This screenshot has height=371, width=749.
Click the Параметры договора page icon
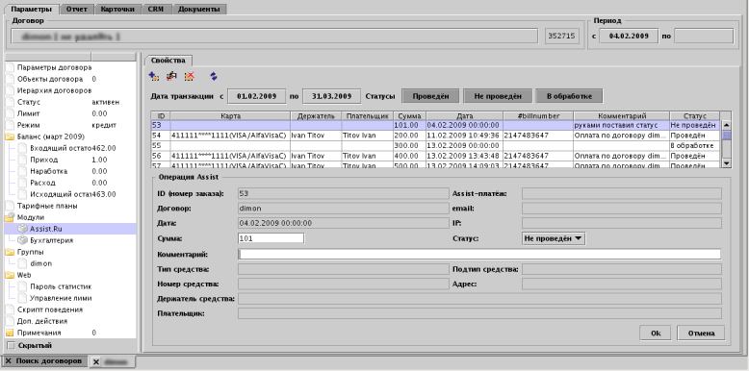point(10,67)
